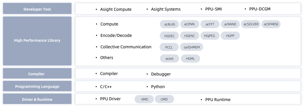This screenshot has height=107, width=304.
Task: Click the PCCL communication pill
Action: pyautogui.click(x=169, y=47)
